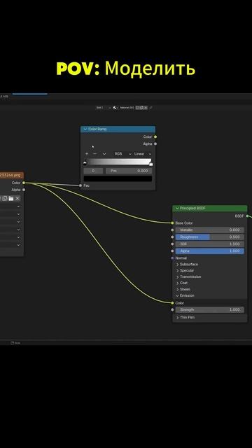
Task: Click the Metallic input socket
Action: [x=172, y=230]
